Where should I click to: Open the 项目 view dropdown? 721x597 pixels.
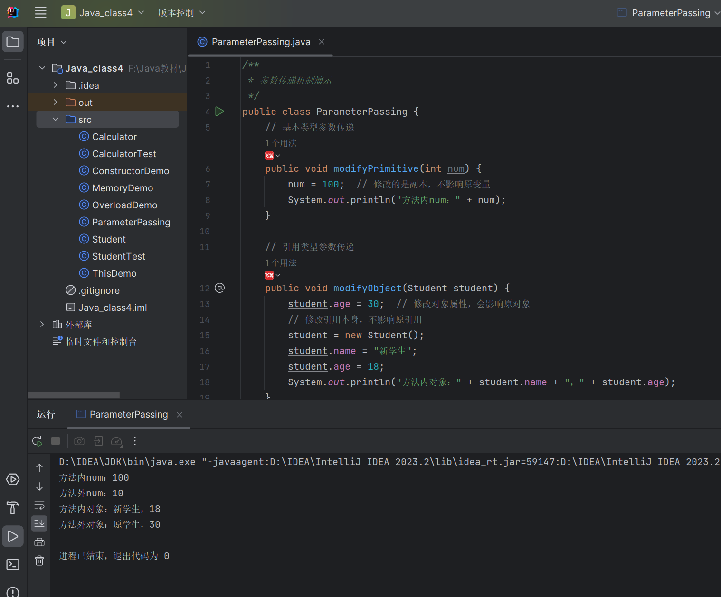click(x=52, y=42)
